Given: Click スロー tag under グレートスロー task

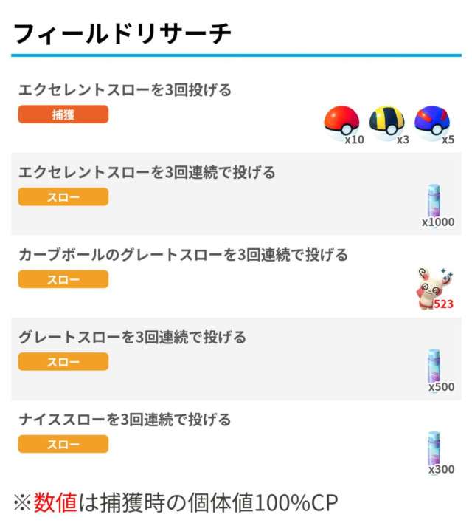Looking at the screenshot, I should pos(63,361).
